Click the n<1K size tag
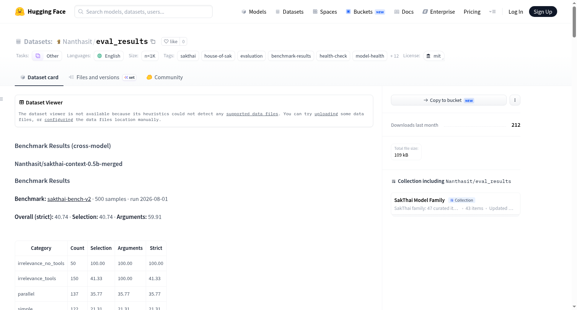The image size is (577, 310). 150,56
